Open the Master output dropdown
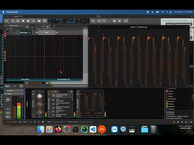The image size is (194, 145). click(14, 94)
